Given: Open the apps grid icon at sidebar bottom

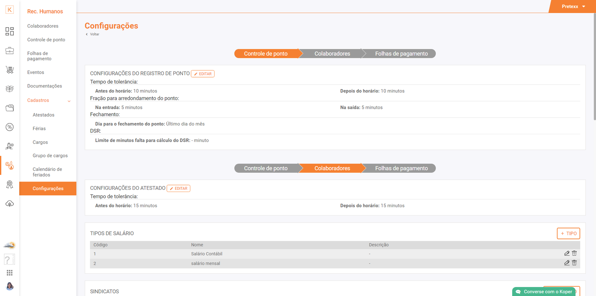Looking at the screenshot, I should (10, 273).
